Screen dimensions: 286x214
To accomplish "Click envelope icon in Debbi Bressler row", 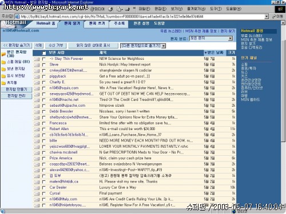I will tap(37, 112).
